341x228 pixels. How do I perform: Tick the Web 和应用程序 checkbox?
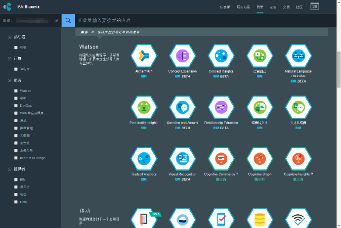[x=16, y=113]
